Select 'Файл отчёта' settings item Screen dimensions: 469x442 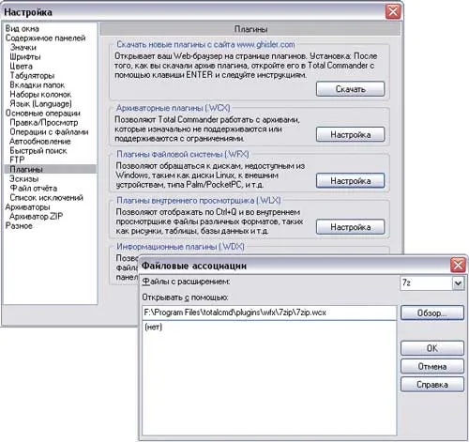point(33,188)
